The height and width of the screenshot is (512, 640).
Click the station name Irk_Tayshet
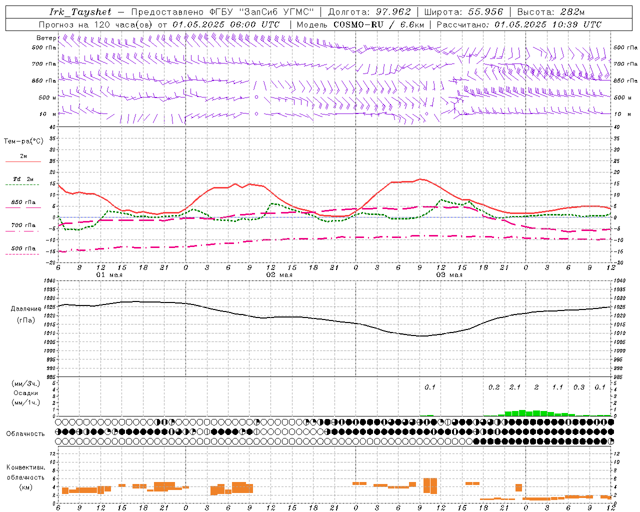pos(80,12)
